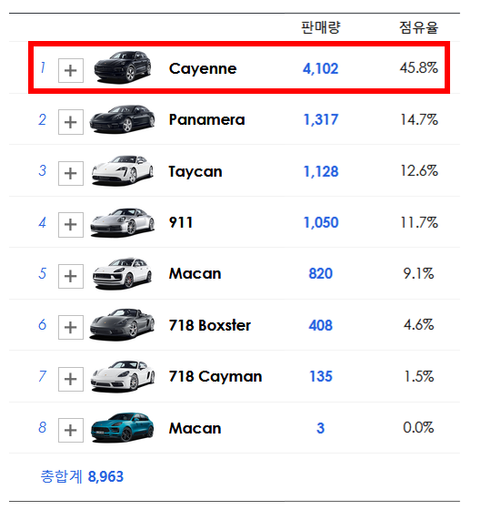
Task: Expand the rank 8 Macan plus button
Action: (x=71, y=430)
